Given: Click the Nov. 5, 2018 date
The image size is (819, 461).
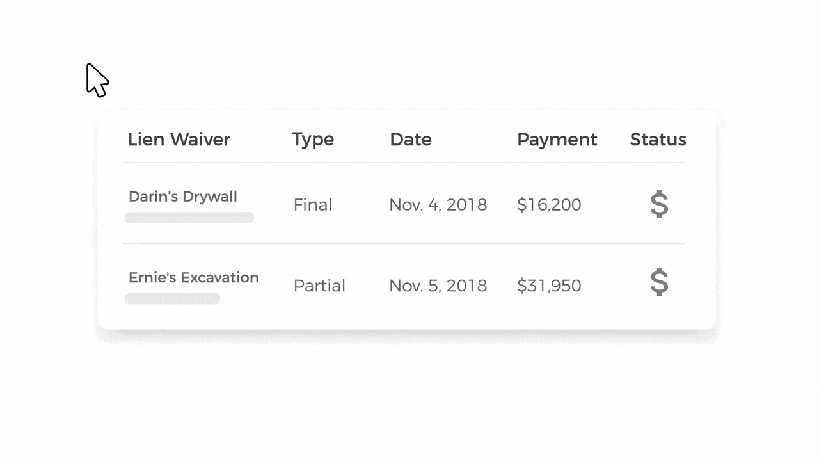Looking at the screenshot, I should [x=438, y=286].
